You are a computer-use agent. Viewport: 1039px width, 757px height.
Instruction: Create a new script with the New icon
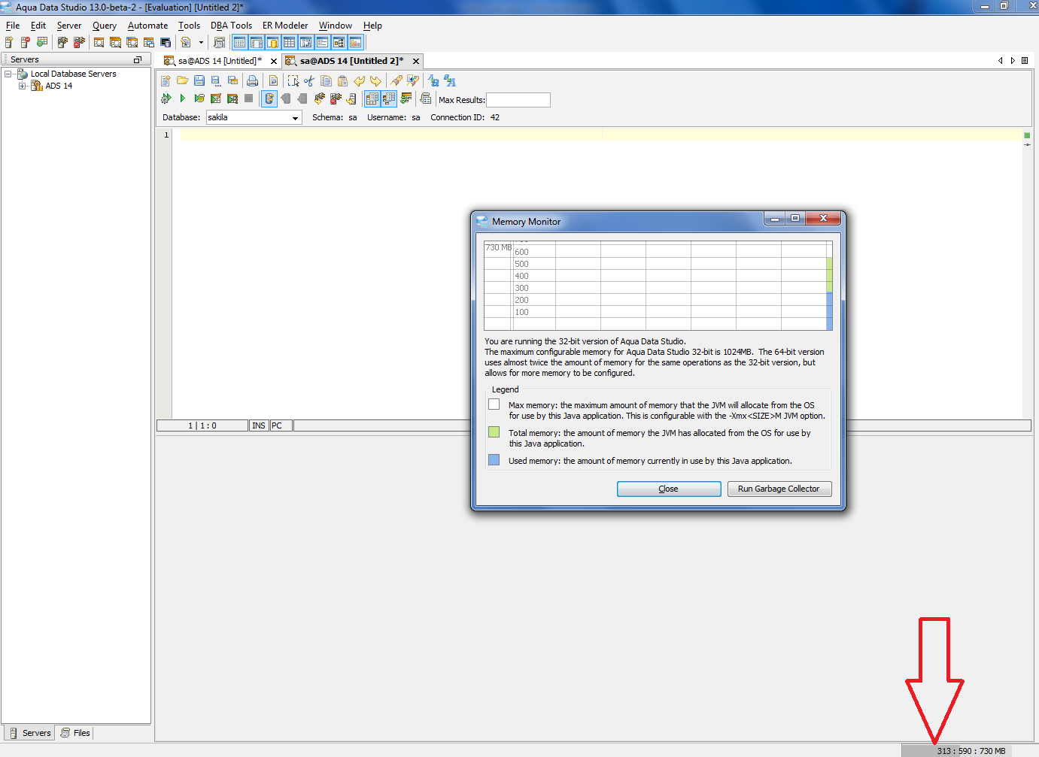[x=166, y=80]
